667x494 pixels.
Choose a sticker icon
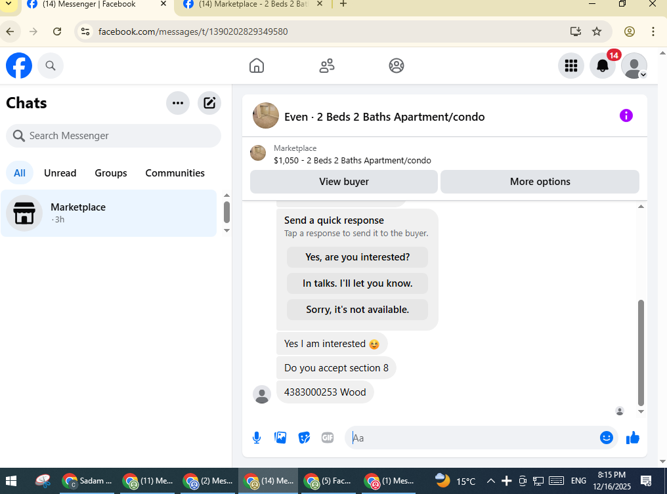pos(304,438)
